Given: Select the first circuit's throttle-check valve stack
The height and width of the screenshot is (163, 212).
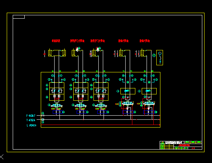Looking at the screenshot, I should [57, 92].
